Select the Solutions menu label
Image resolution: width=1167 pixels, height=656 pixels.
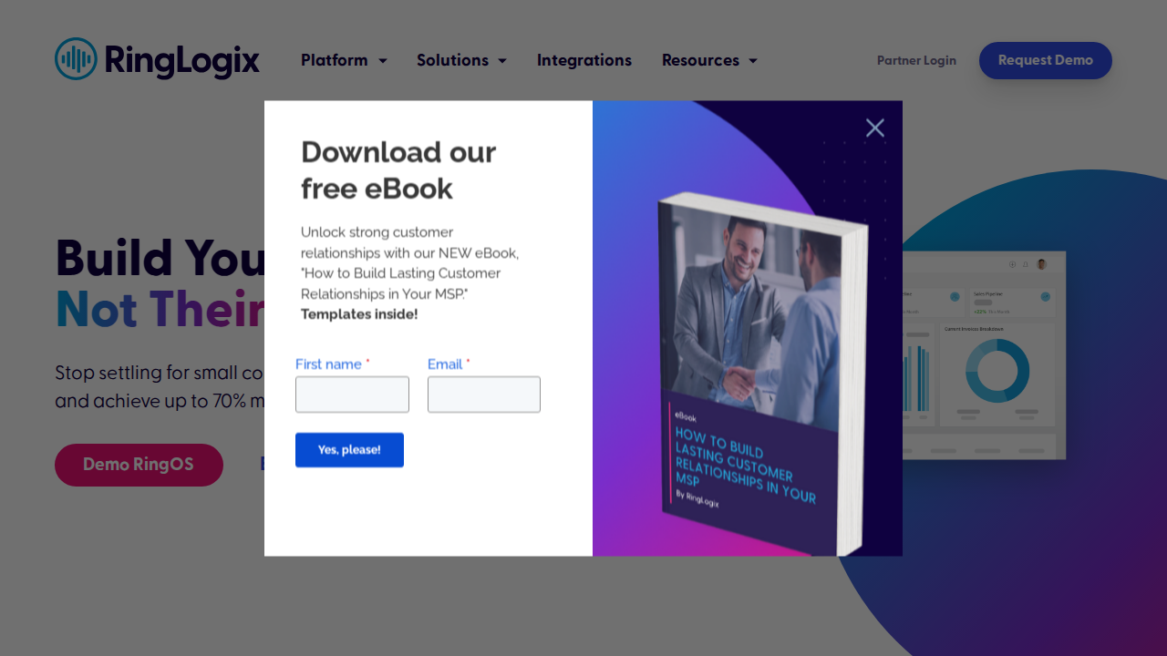pyautogui.click(x=452, y=60)
